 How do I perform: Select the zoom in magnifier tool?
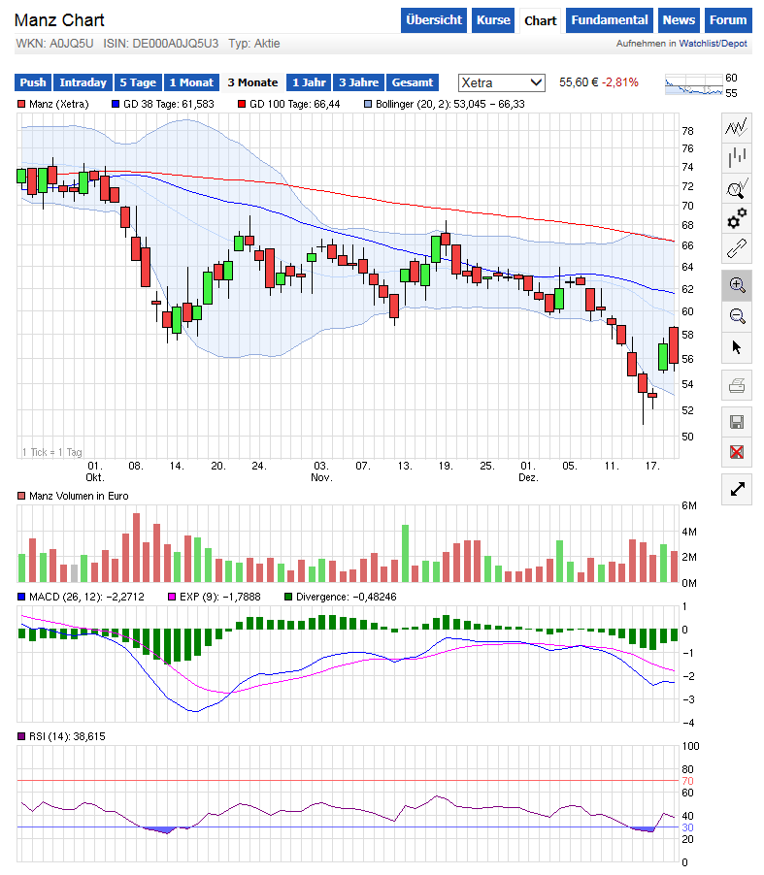coord(737,286)
